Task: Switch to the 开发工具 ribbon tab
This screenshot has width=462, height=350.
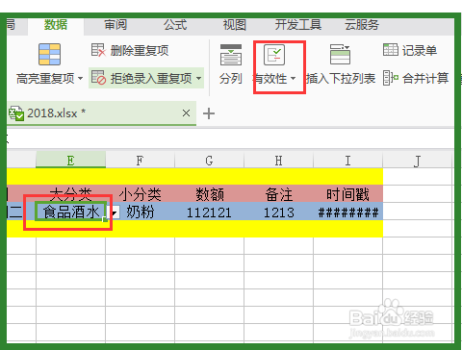Action: coord(298,25)
